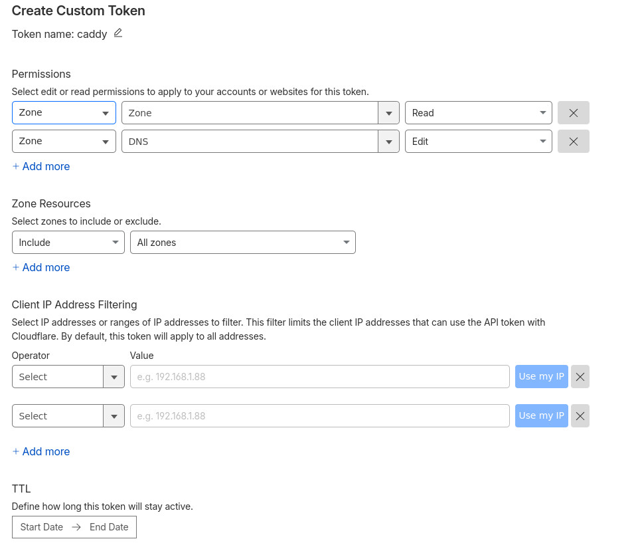Change the Read access level dropdown
The height and width of the screenshot is (557, 636).
click(478, 113)
